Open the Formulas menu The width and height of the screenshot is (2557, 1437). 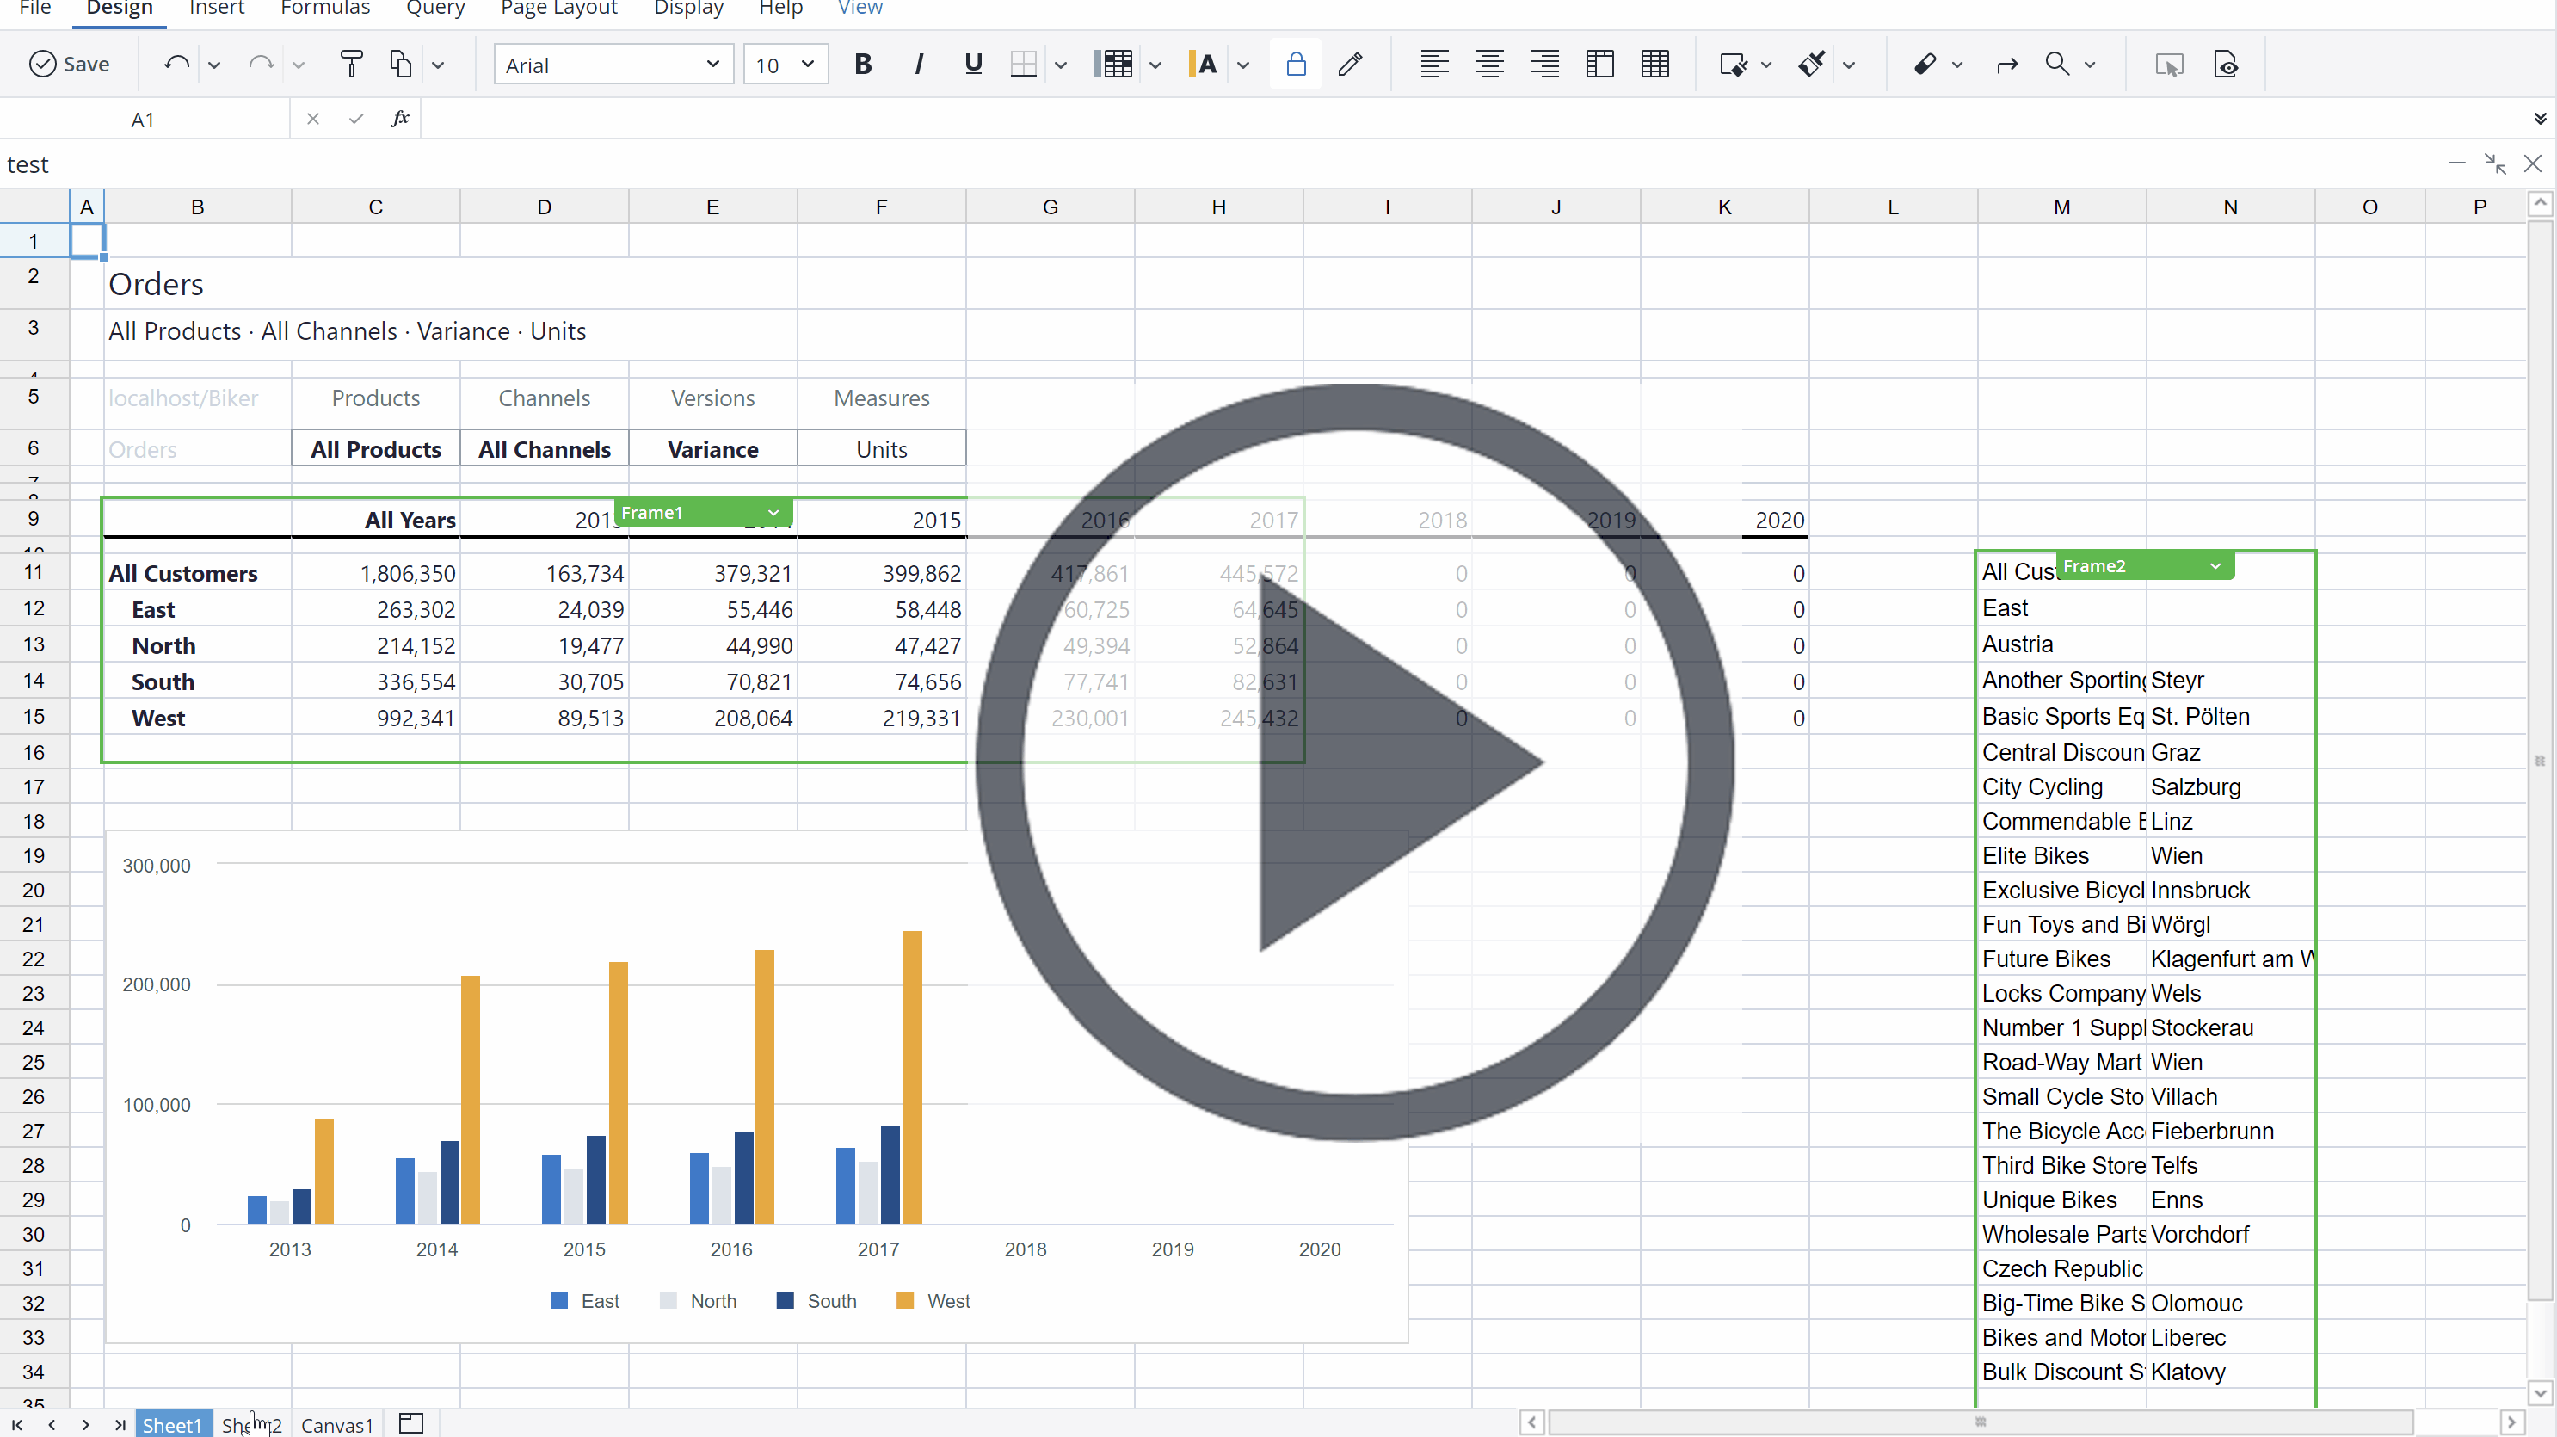click(x=324, y=9)
